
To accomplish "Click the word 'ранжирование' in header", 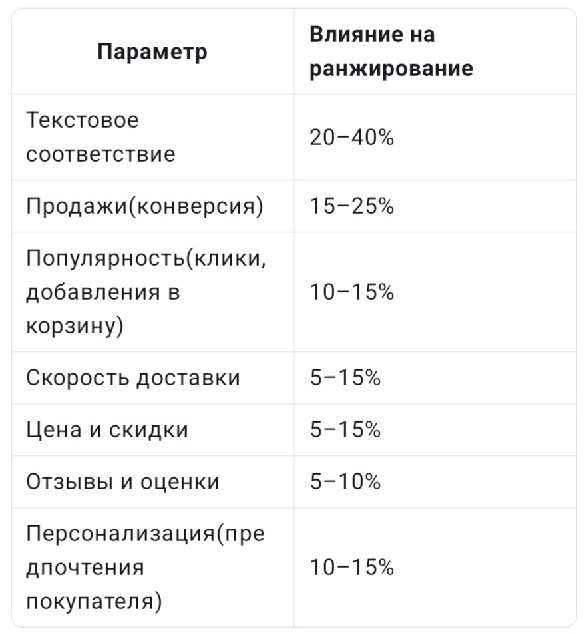I will click(x=391, y=69).
